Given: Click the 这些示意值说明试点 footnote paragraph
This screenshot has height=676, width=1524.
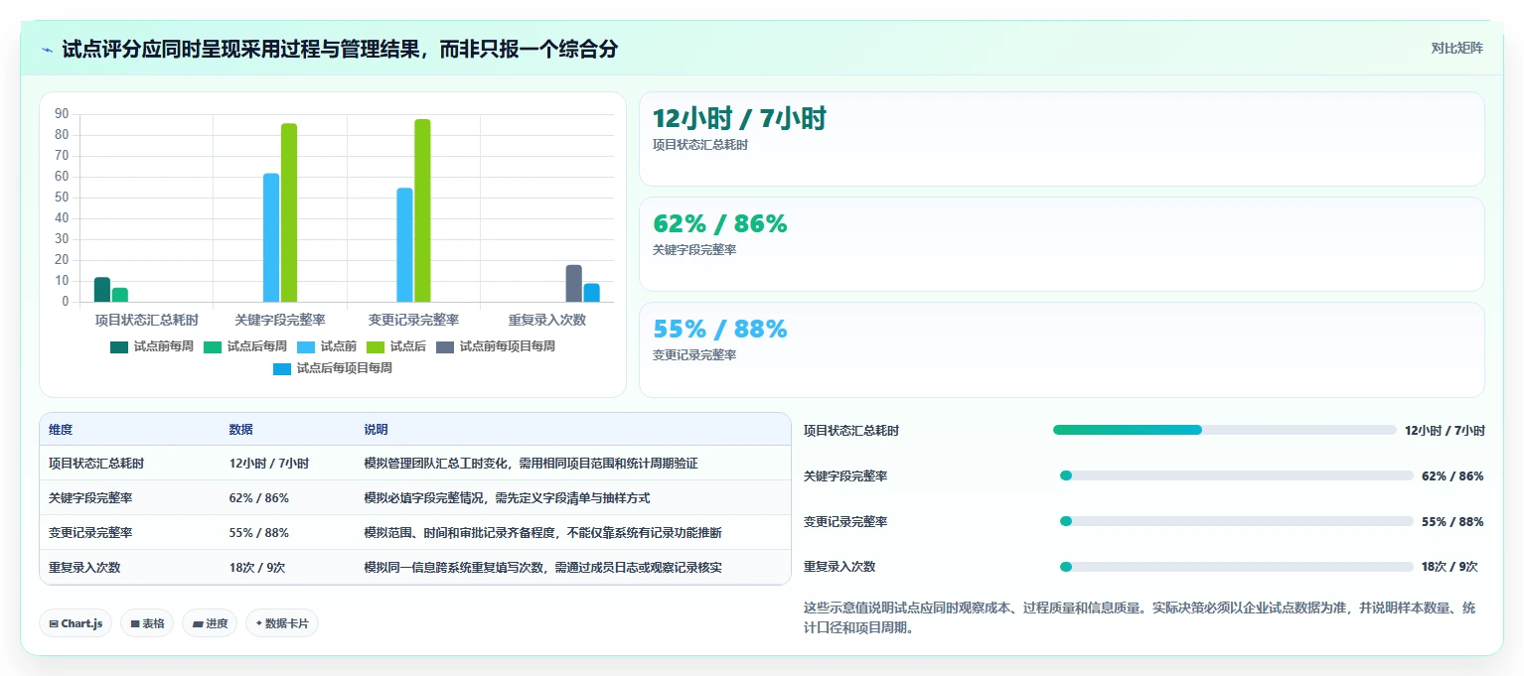Looking at the screenshot, I should coord(1140,617).
